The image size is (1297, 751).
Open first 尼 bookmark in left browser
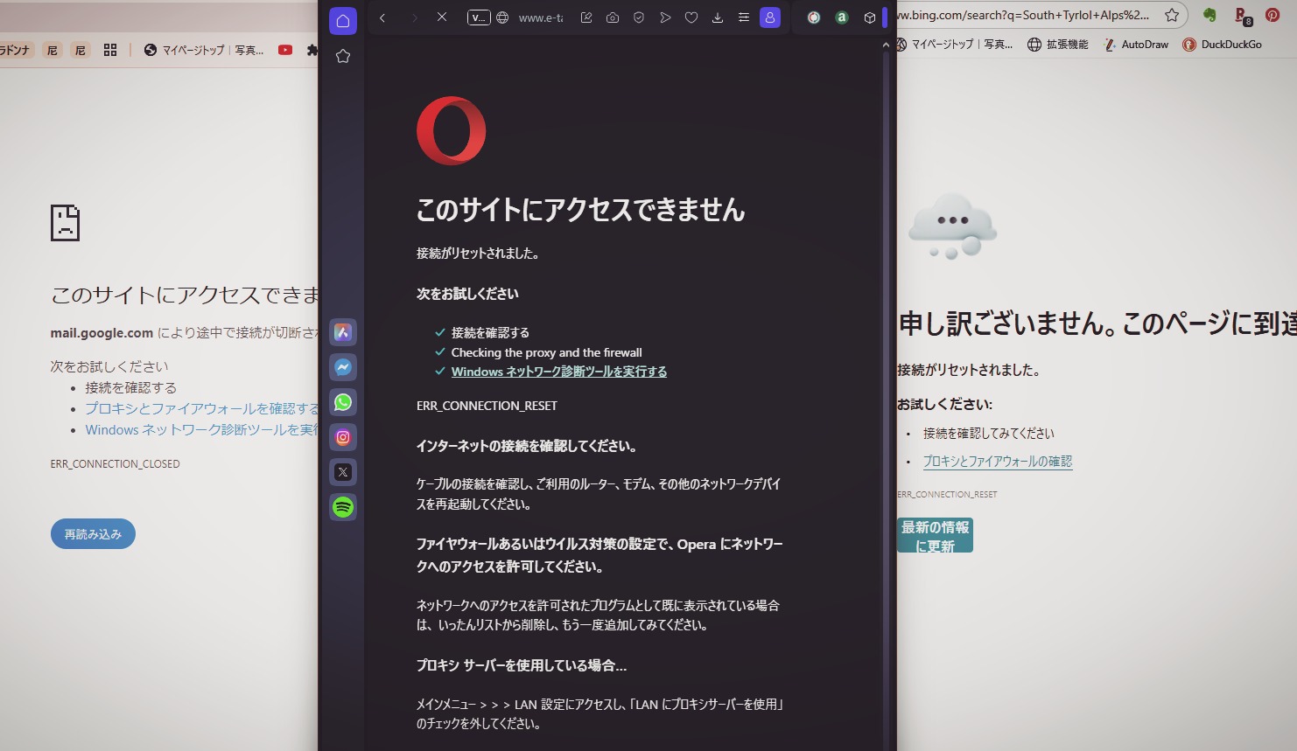click(x=53, y=50)
